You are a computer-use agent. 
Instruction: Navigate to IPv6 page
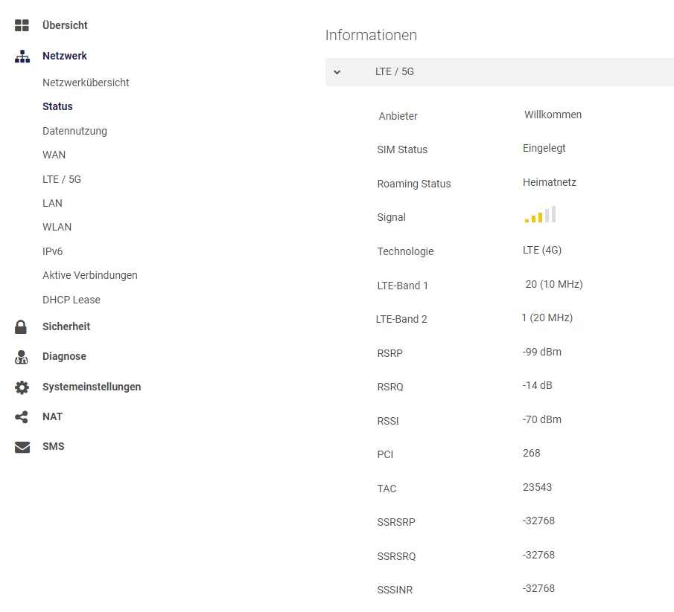(x=52, y=251)
